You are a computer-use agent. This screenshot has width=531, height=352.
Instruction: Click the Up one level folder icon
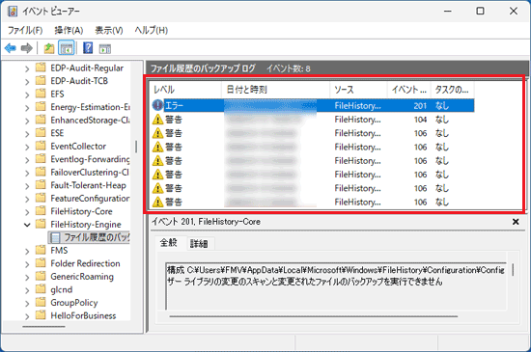click(x=49, y=48)
